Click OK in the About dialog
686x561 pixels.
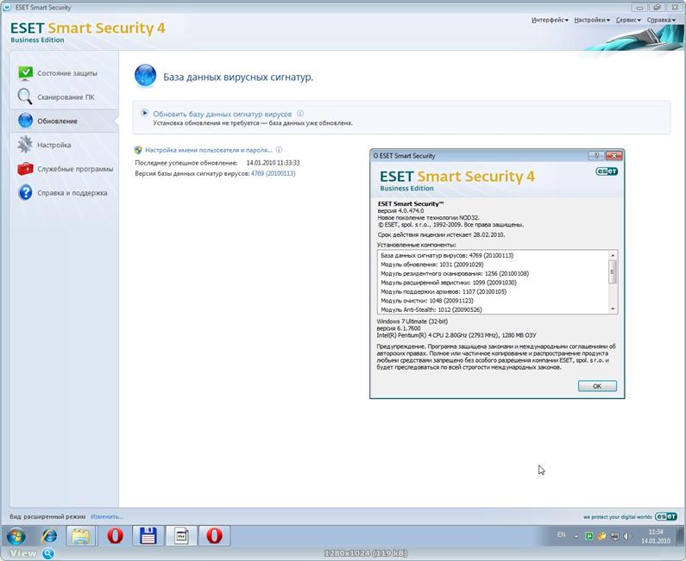[597, 386]
